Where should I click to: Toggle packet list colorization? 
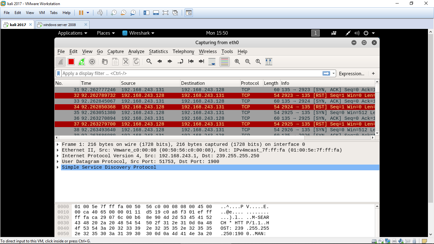click(x=225, y=62)
